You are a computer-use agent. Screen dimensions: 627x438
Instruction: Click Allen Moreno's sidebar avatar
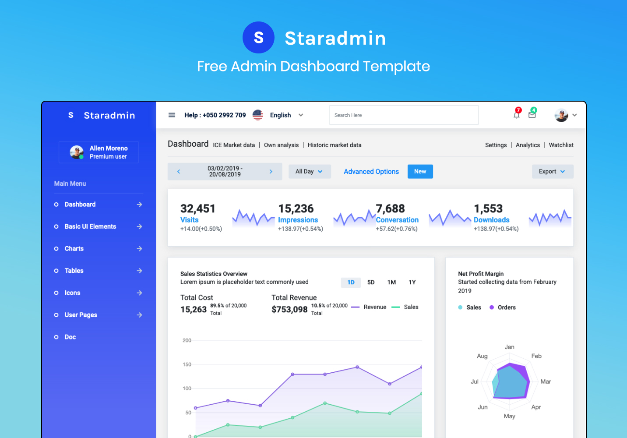point(77,152)
